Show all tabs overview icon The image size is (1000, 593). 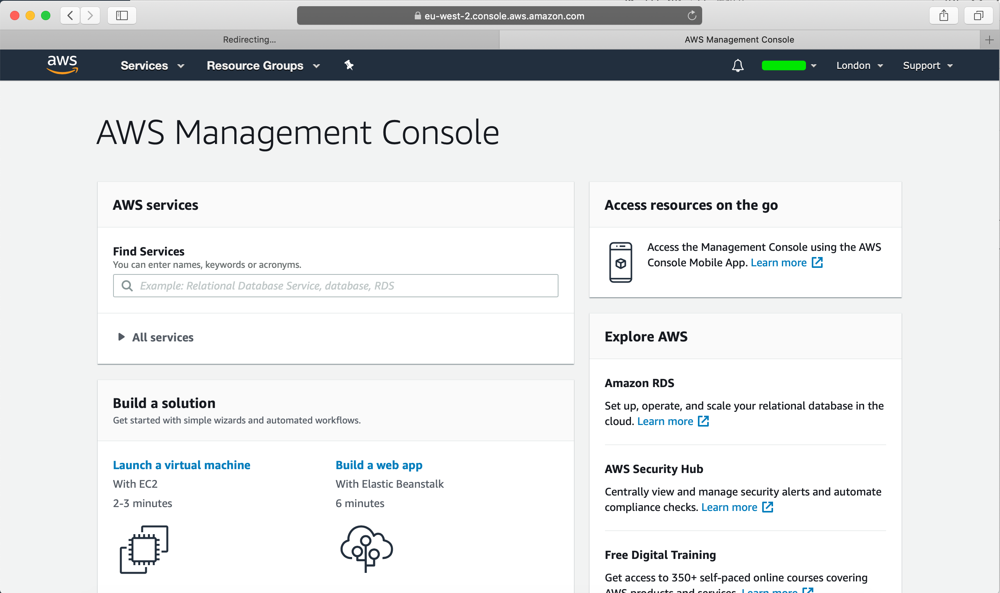pos(978,15)
